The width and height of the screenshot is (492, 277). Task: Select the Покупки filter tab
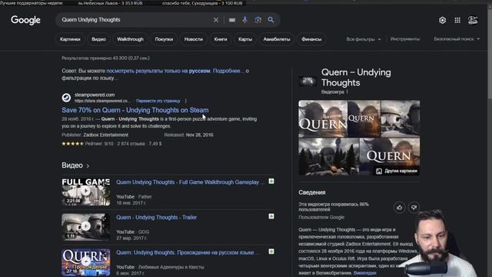[x=164, y=39]
